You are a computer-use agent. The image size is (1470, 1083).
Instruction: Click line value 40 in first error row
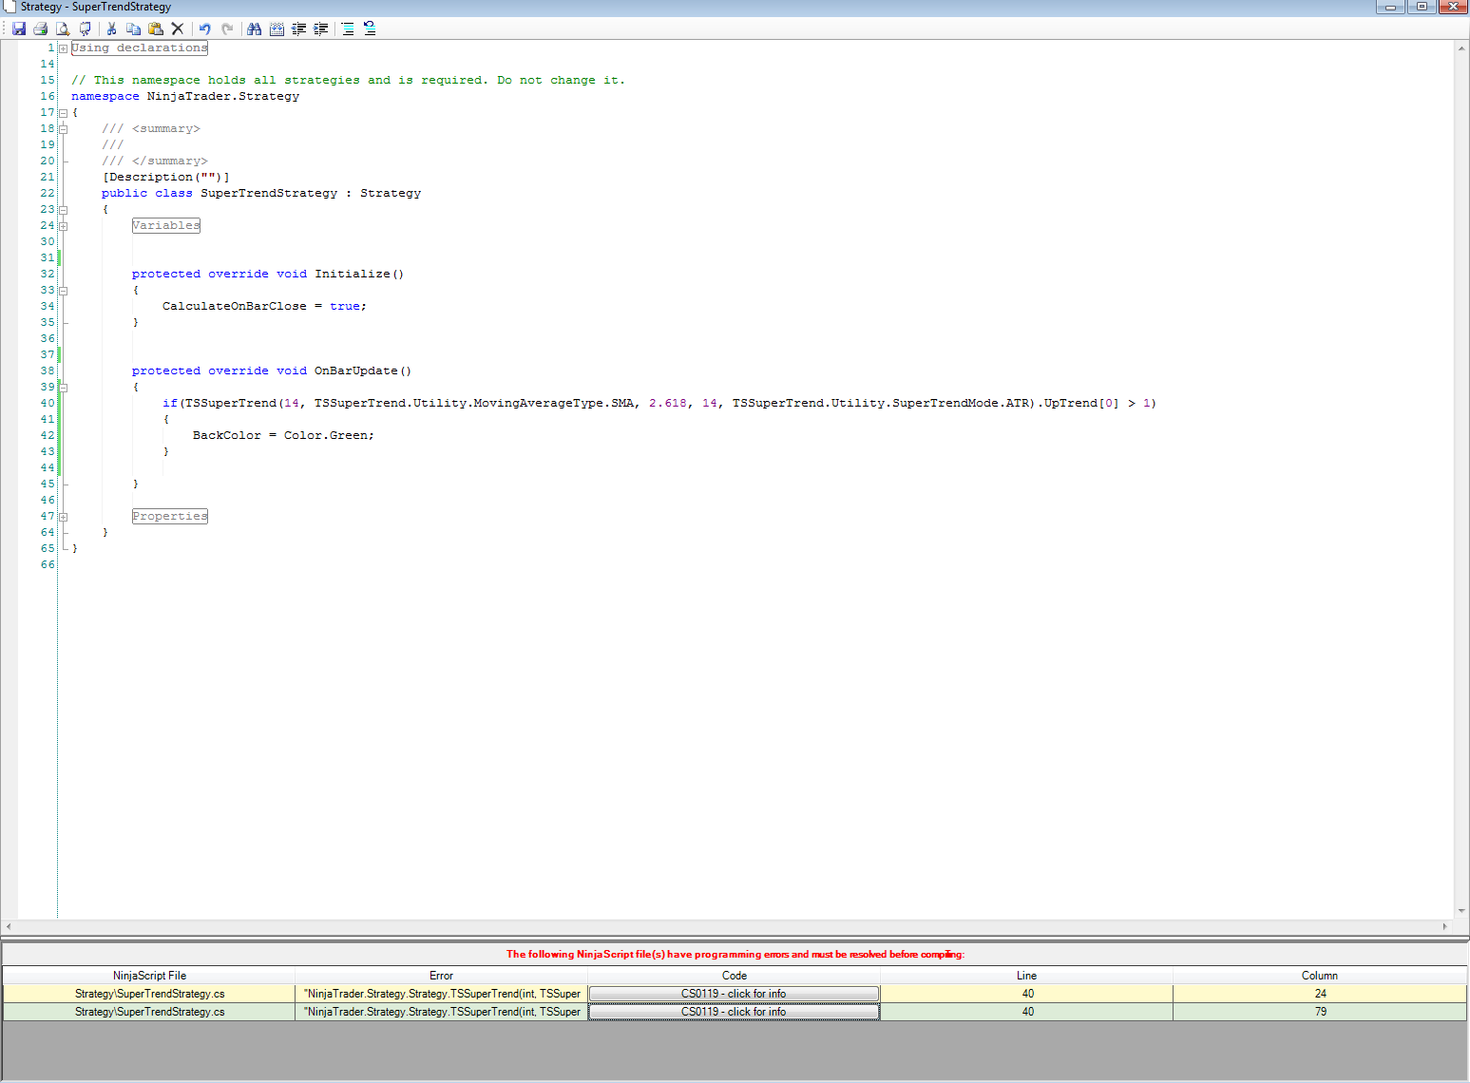[1027, 994]
